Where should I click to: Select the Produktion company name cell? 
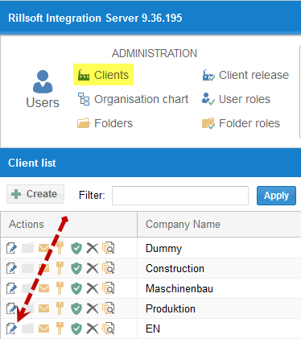(x=219, y=308)
